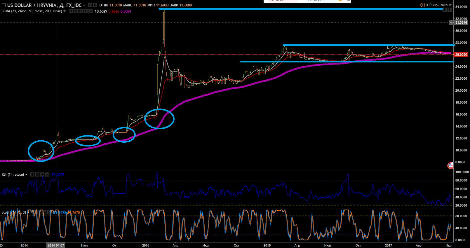Click the Рынок закрыт market status label
470x248 pixels.
[x=440, y=5]
